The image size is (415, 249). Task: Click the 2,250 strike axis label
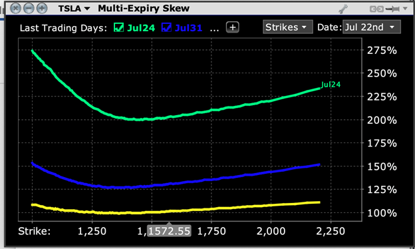[331, 232]
